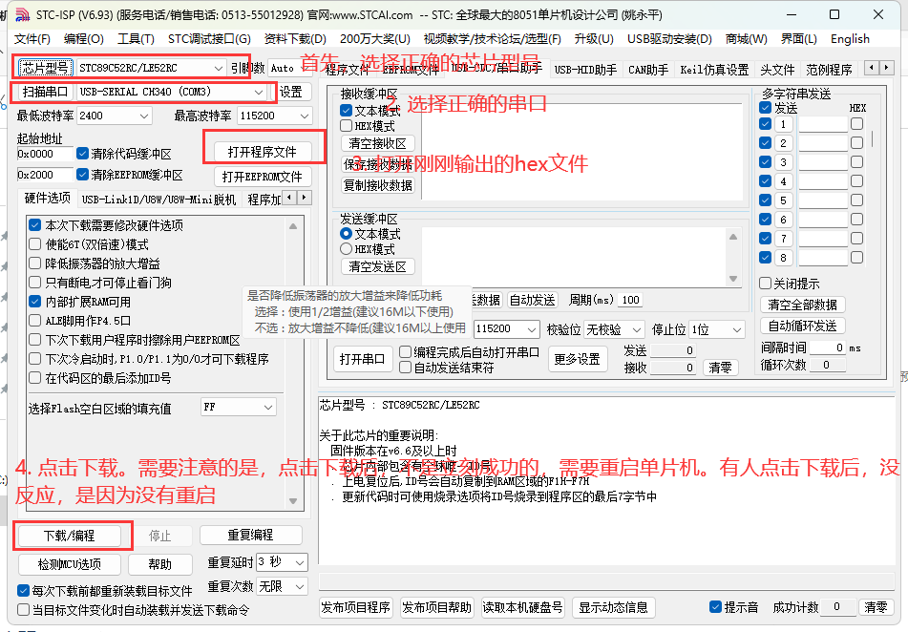Screen dimensions: 908x632
Task: Click the STC-ISP application logo icon
Action: (x=21, y=14)
